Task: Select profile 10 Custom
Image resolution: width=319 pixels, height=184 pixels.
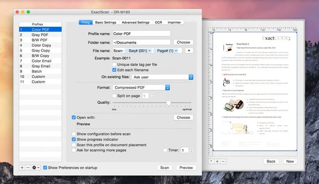Action: [x=40, y=76]
